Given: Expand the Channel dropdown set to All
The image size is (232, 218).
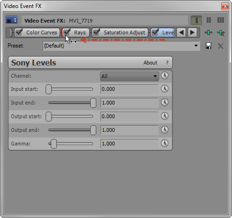Looking at the screenshot, I should [130, 76].
